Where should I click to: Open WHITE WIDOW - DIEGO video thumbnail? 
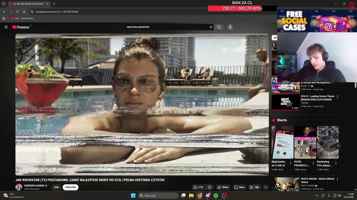[286, 184]
